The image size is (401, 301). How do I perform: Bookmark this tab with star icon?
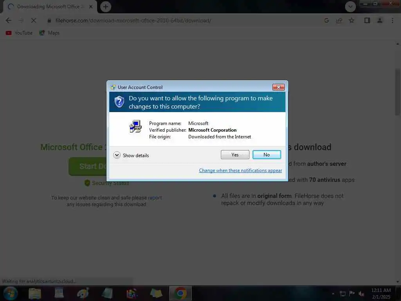[352, 20]
